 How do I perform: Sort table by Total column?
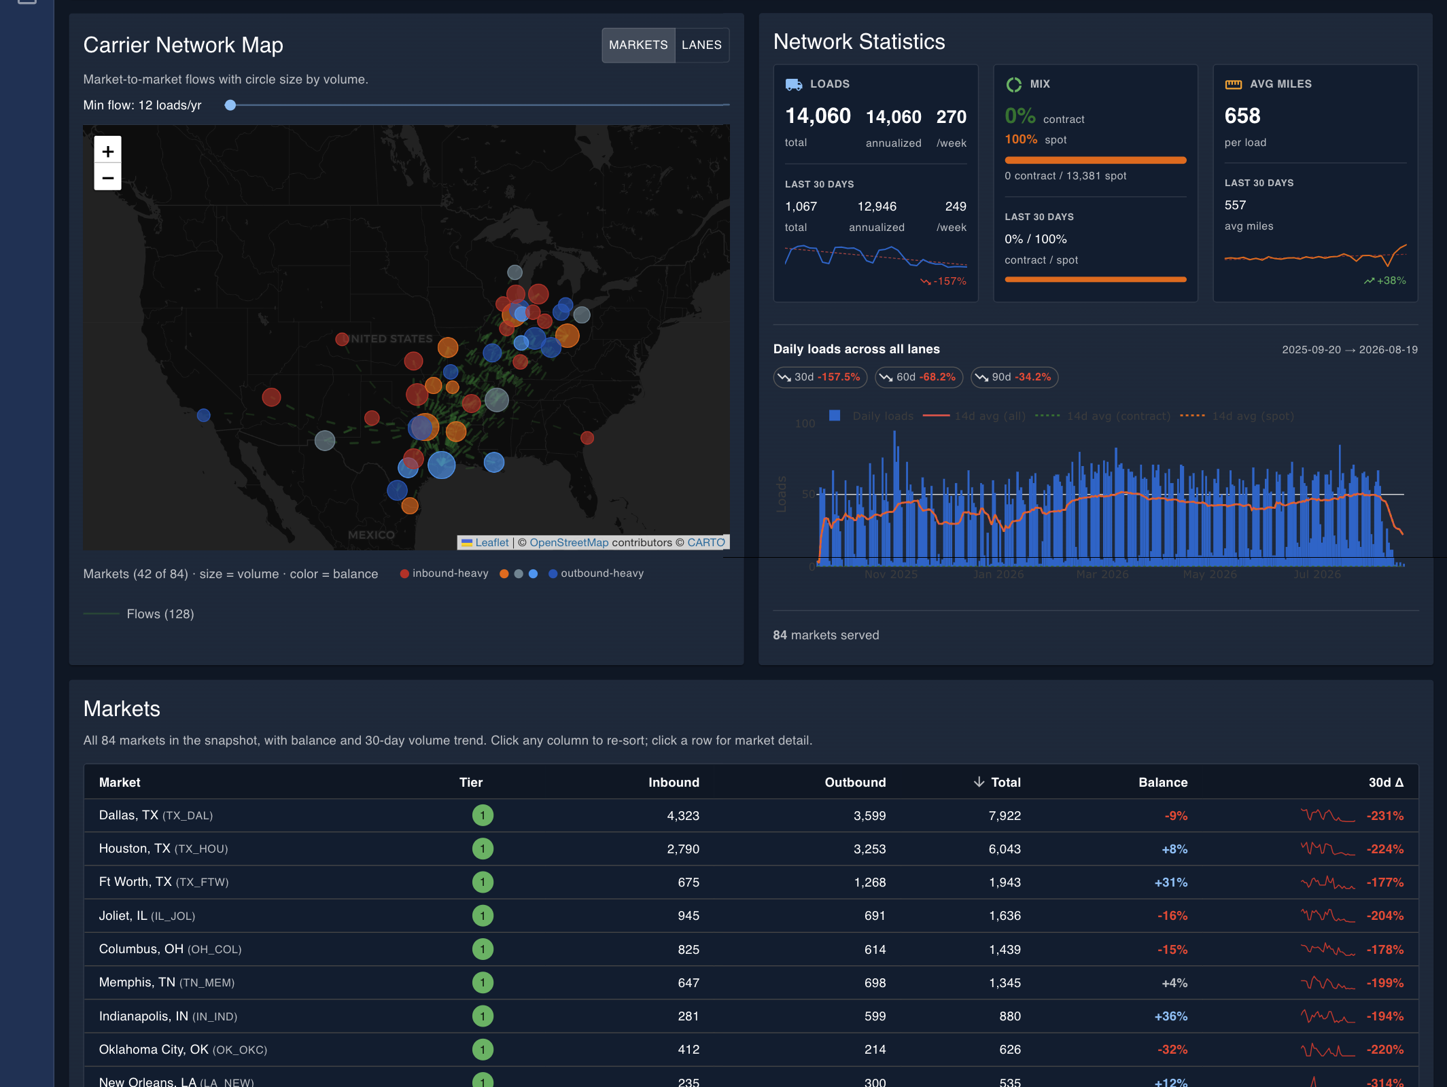point(997,782)
